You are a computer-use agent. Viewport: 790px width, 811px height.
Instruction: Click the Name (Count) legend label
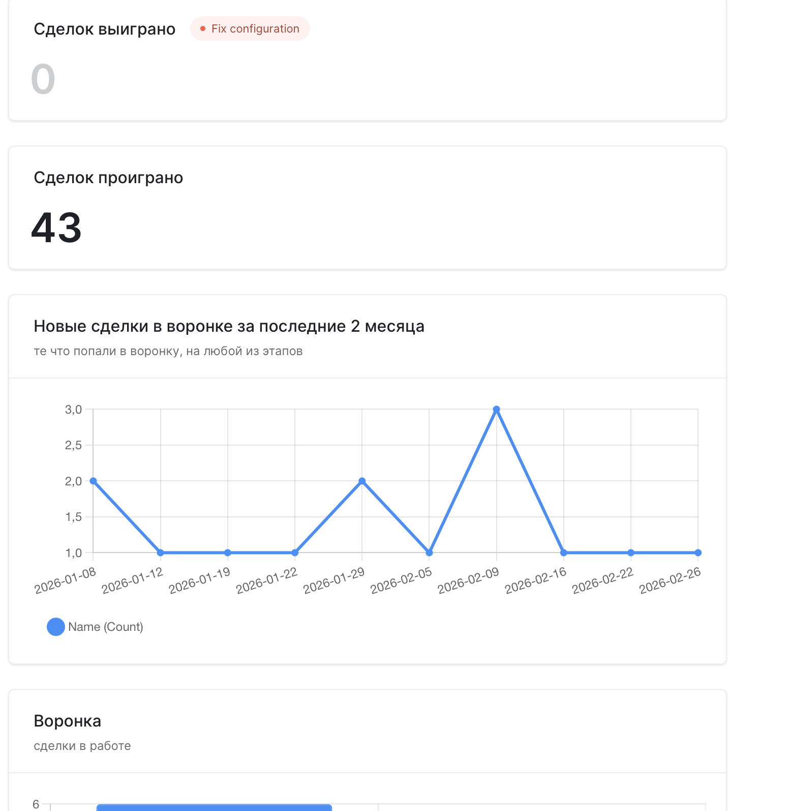point(106,627)
